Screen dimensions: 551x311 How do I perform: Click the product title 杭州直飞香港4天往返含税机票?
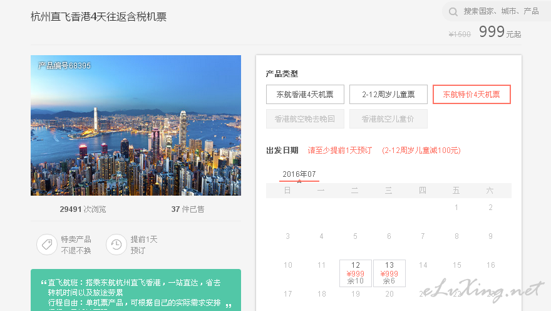point(98,16)
